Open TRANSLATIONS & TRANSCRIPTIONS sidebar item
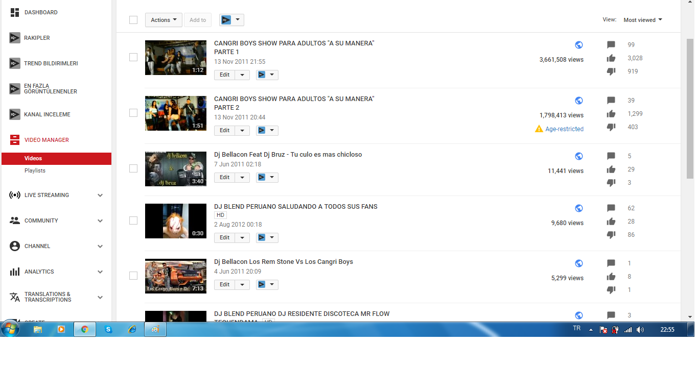Viewport: 698px width, 392px height. (x=48, y=297)
